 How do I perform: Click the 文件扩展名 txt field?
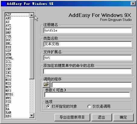point(88,57)
